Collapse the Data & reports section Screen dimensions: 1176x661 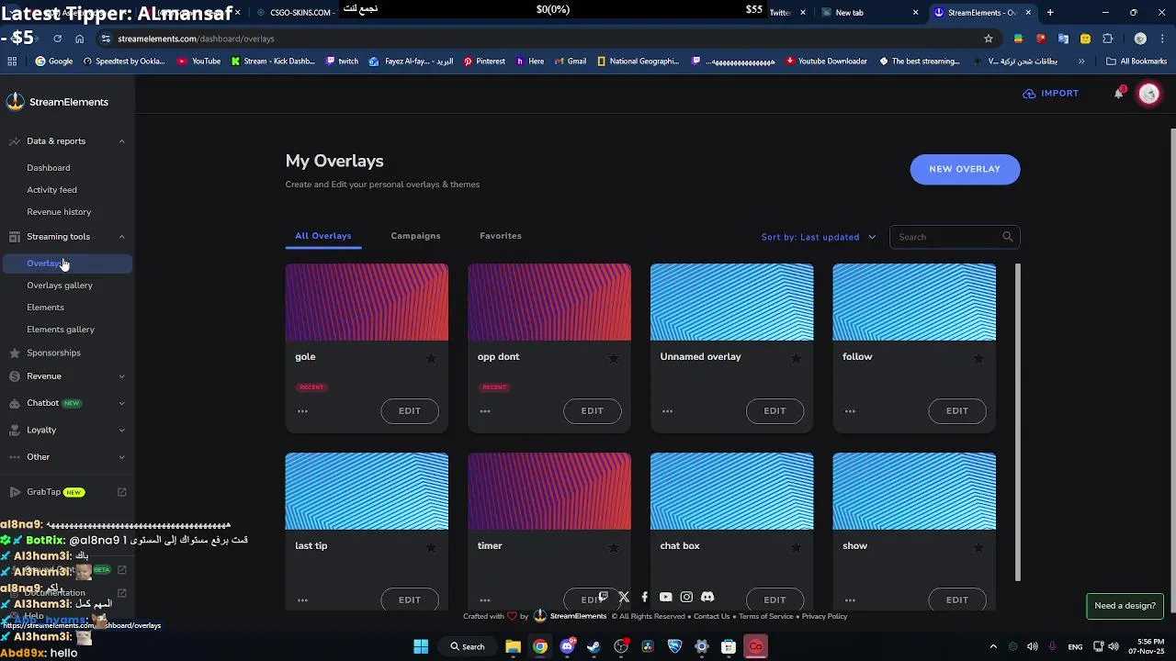coord(121,141)
